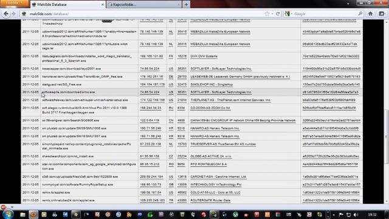Open IP link 109.235.249.163
Screen dimensions: 389x219
[x=153, y=200]
